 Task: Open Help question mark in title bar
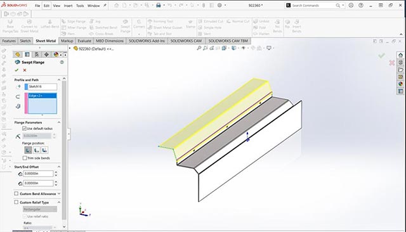[x=361, y=6]
